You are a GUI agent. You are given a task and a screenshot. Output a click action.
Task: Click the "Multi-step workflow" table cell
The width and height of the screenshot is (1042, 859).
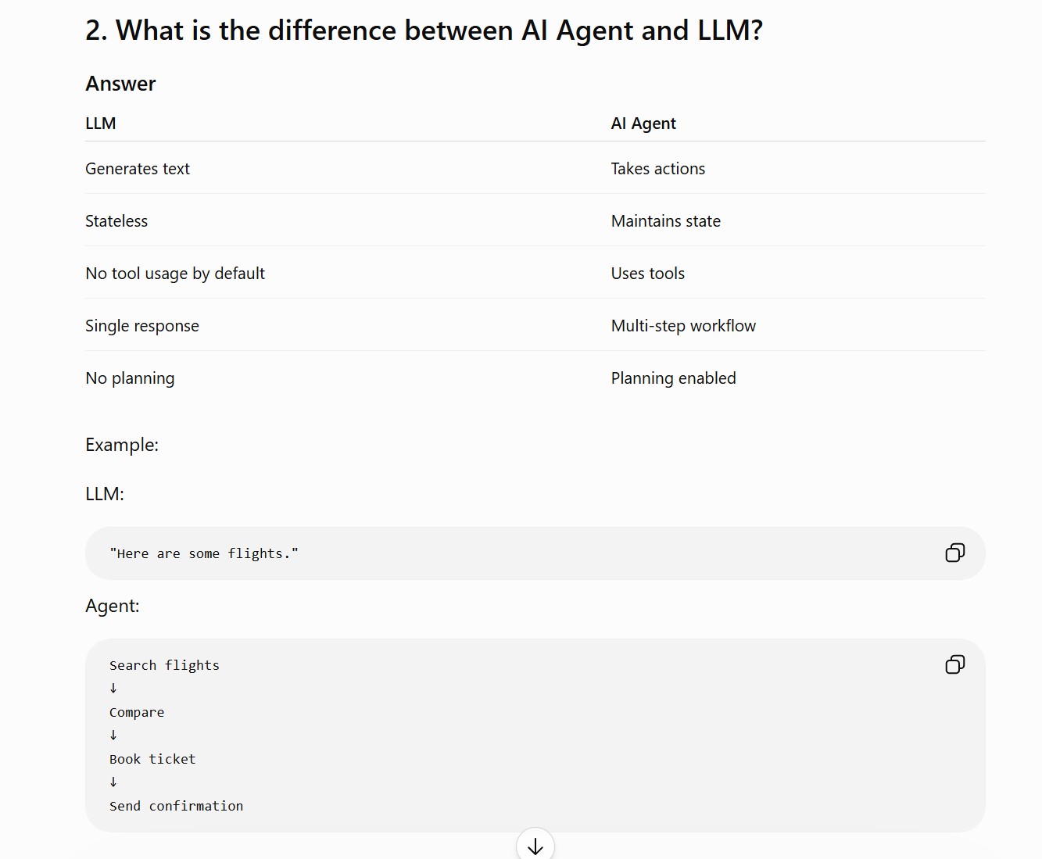tap(683, 326)
